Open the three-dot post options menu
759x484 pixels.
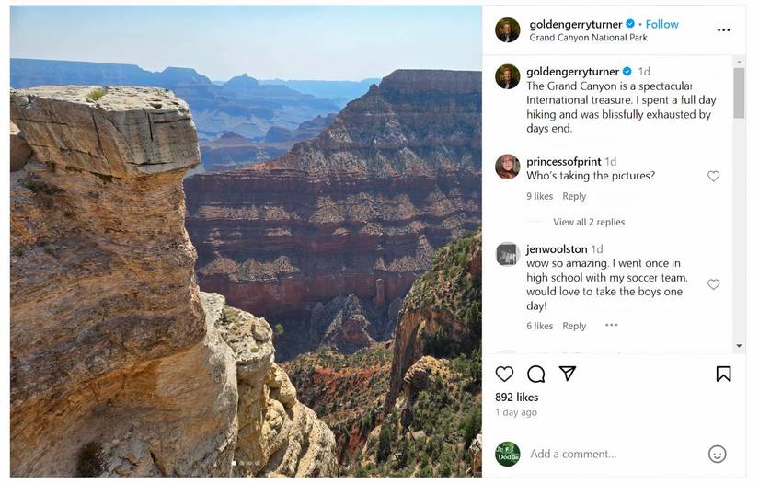tap(723, 30)
